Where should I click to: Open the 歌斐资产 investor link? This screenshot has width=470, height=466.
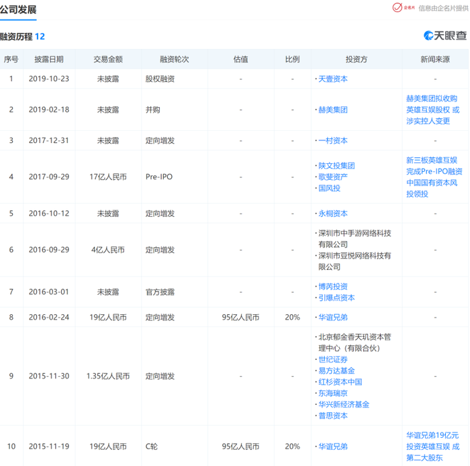tap(333, 177)
